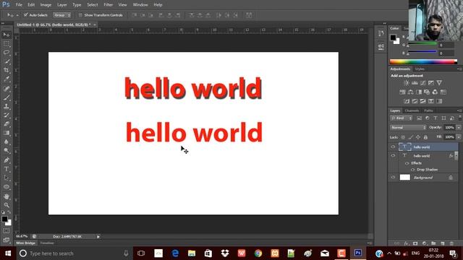The image size is (463, 260).
Task: Select the Crop tool
Action: (7, 70)
